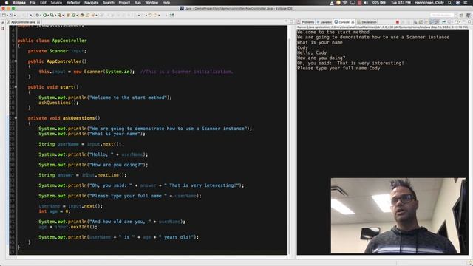Click console line 'How are you doing?'
Viewport: 473px width, 266px height.
pos(321,58)
